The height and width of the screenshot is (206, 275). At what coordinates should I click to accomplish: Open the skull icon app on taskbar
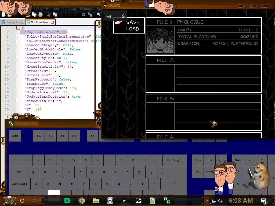click(110, 201)
